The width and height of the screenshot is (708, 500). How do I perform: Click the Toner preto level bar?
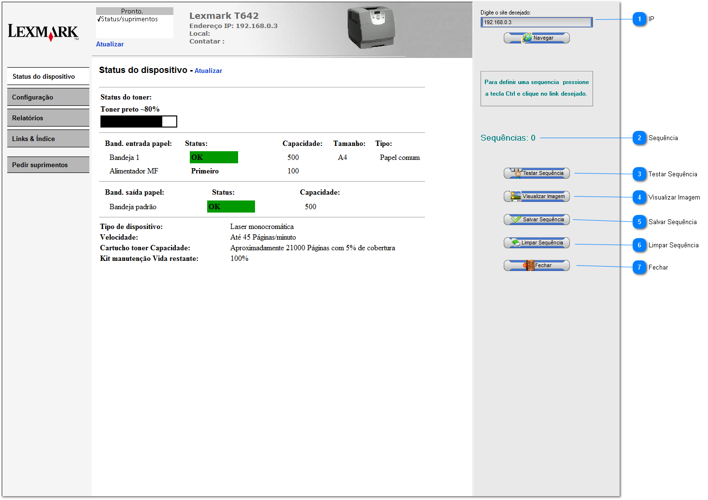pyautogui.click(x=139, y=121)
